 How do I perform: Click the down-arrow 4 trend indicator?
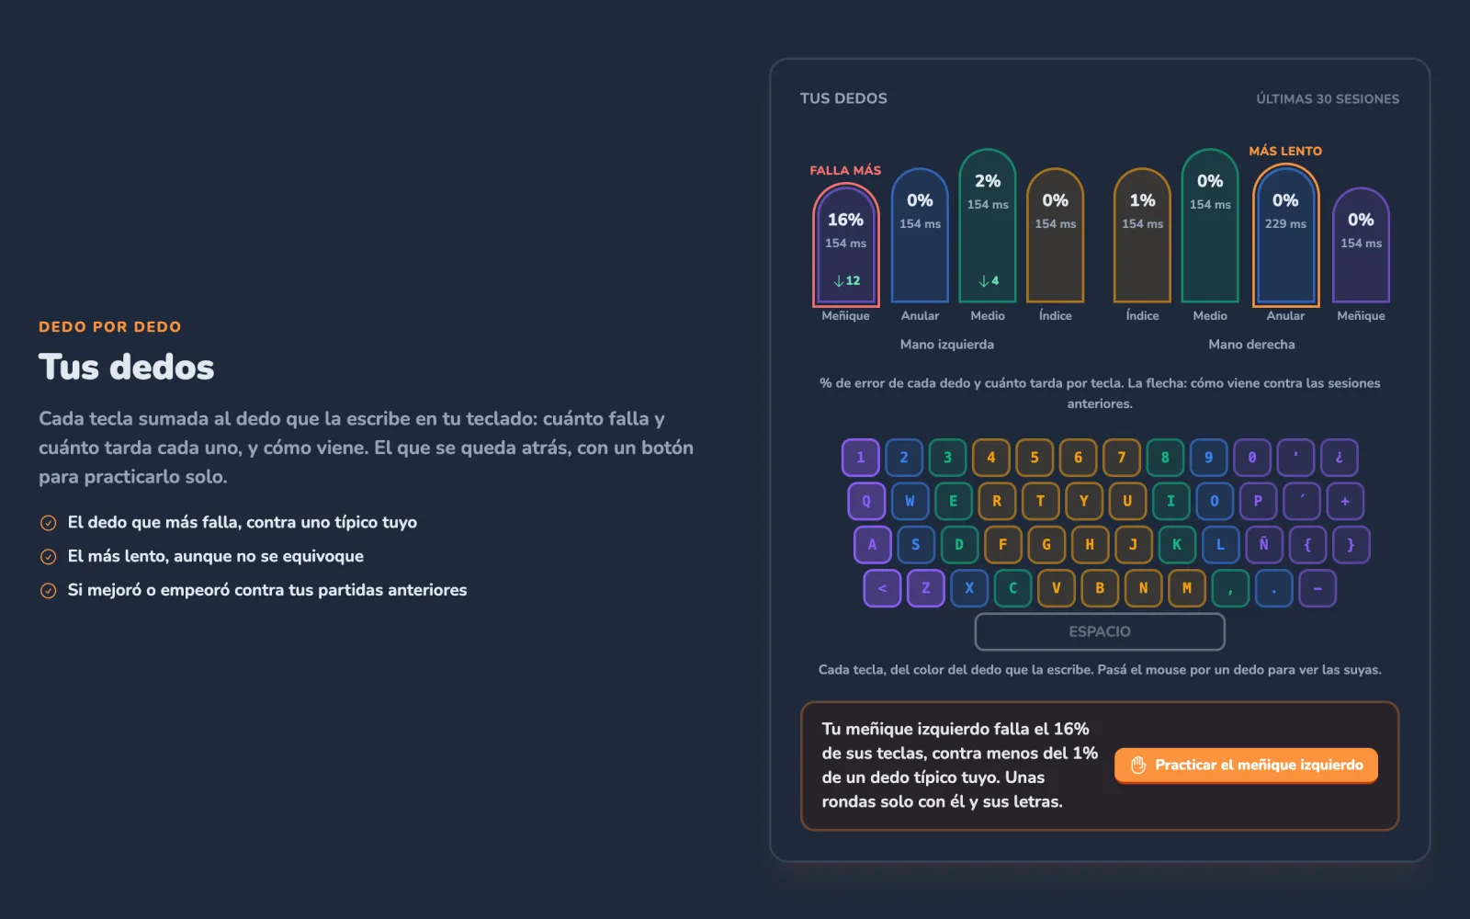(x=988, y=280)
